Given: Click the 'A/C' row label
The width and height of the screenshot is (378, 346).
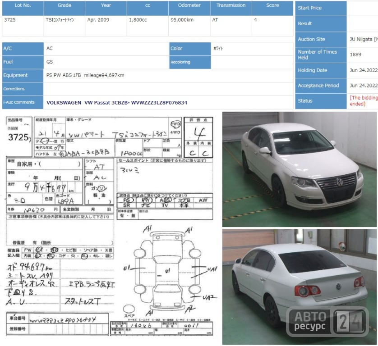Looking at the screenshot, I should tap(23, 48).
